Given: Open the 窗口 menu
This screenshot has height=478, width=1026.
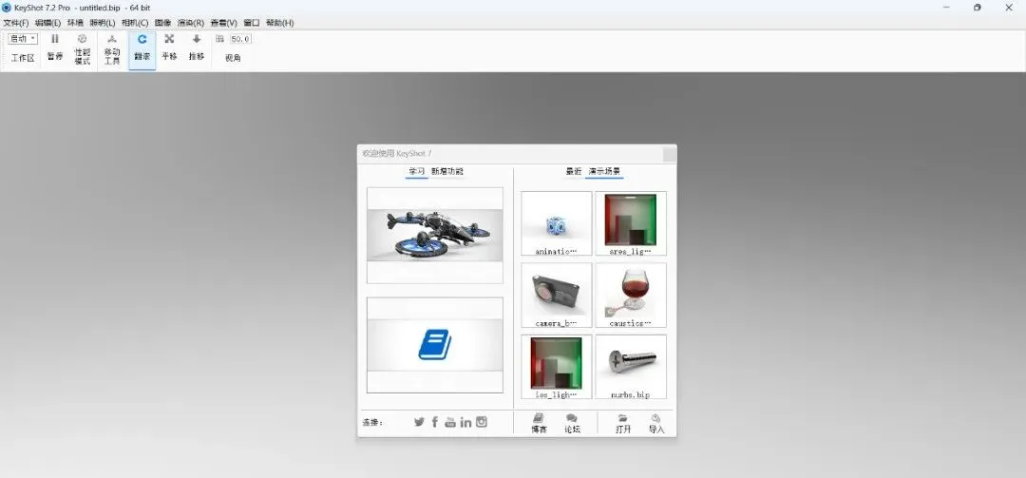Looking at the screenshot, I should click(x=251, y=23).
